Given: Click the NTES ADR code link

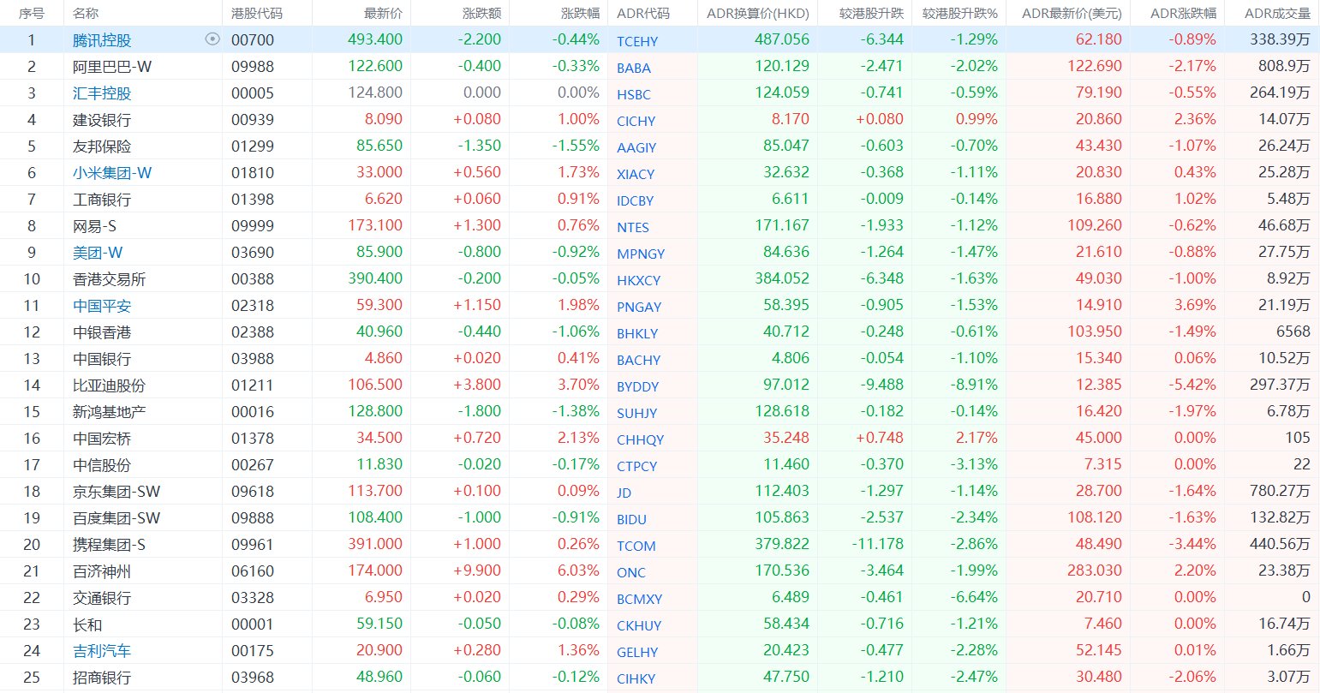Looking at the screenshot, I should coord(633,227).
